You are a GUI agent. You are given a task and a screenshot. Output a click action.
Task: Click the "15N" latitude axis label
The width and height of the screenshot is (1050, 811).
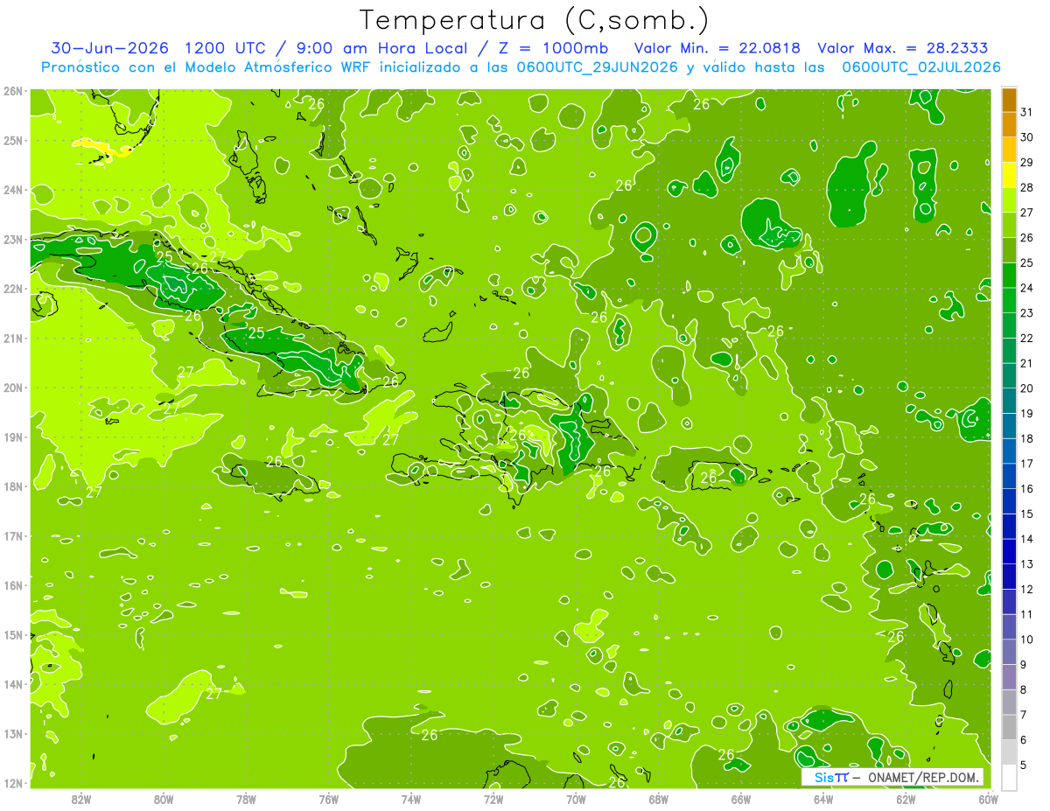click(x=13, y=634)
